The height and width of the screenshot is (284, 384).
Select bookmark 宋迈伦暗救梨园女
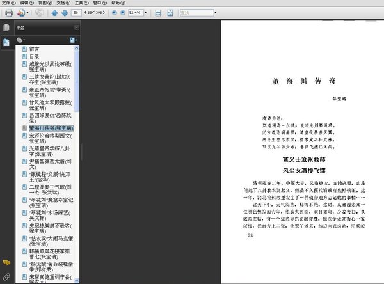pos(51,138)
